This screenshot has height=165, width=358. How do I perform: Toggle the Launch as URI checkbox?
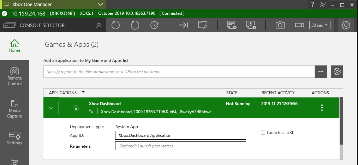(263, 132)
